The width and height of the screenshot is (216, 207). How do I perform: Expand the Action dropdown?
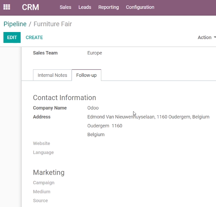(x=206, y=37)
